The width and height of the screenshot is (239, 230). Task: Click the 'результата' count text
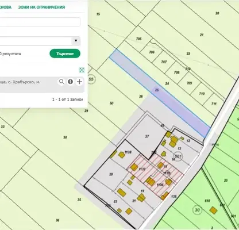(11, 54)
